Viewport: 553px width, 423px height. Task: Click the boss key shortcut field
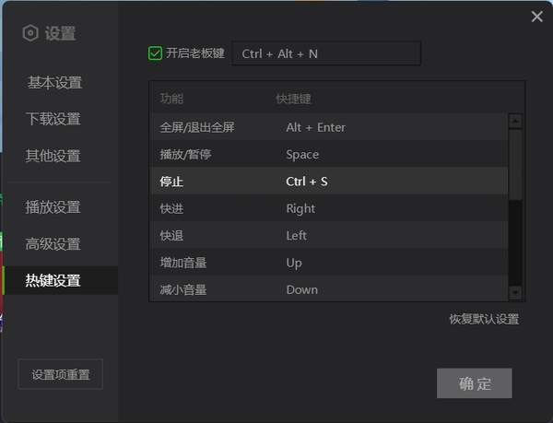pos(326,53)
